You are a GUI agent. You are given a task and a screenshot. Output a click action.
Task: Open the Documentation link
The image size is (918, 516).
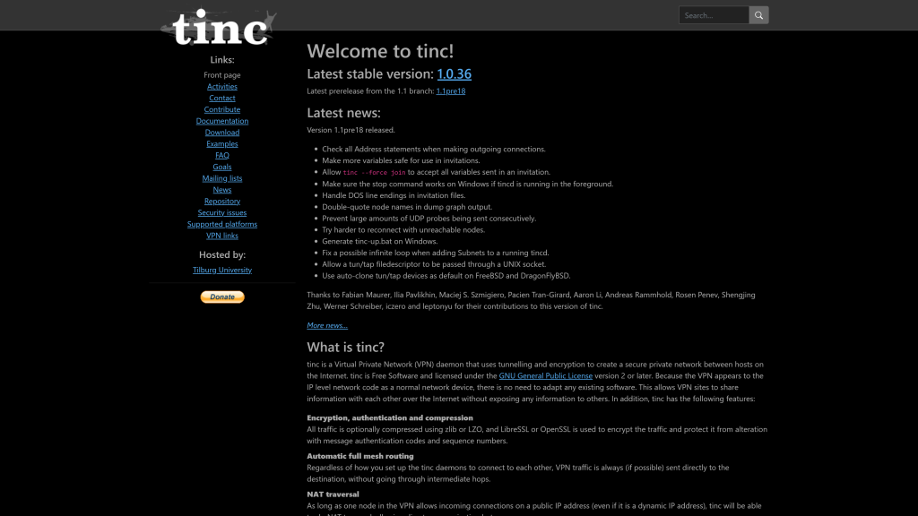222,121
